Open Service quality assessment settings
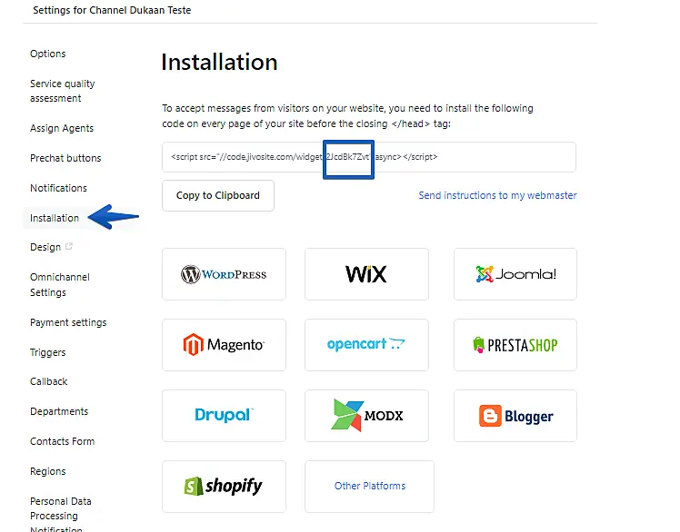 click(x=62, y=91)
